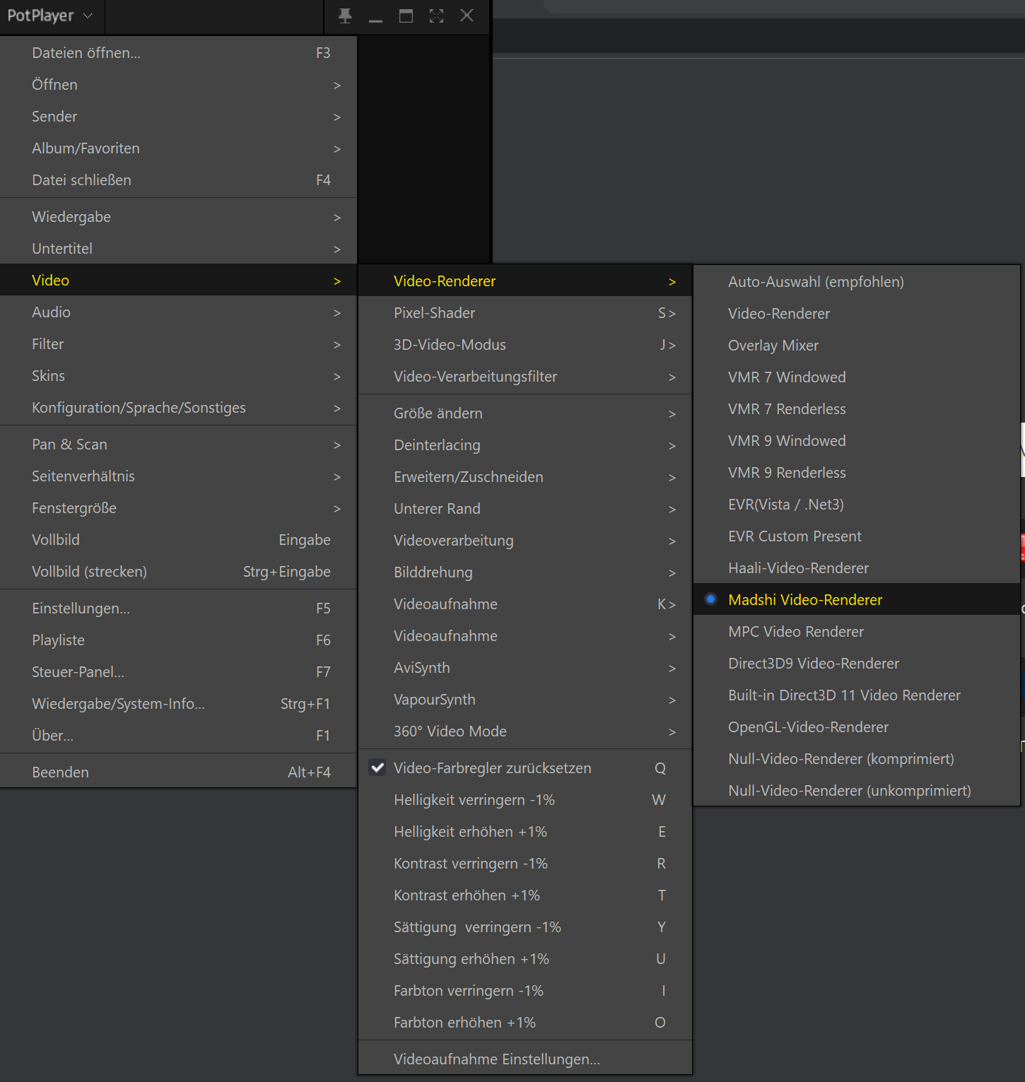Choose VMR 9 Renderless renderer
The width and height of the screenshot is (1025, 1082).
(857, 472)
